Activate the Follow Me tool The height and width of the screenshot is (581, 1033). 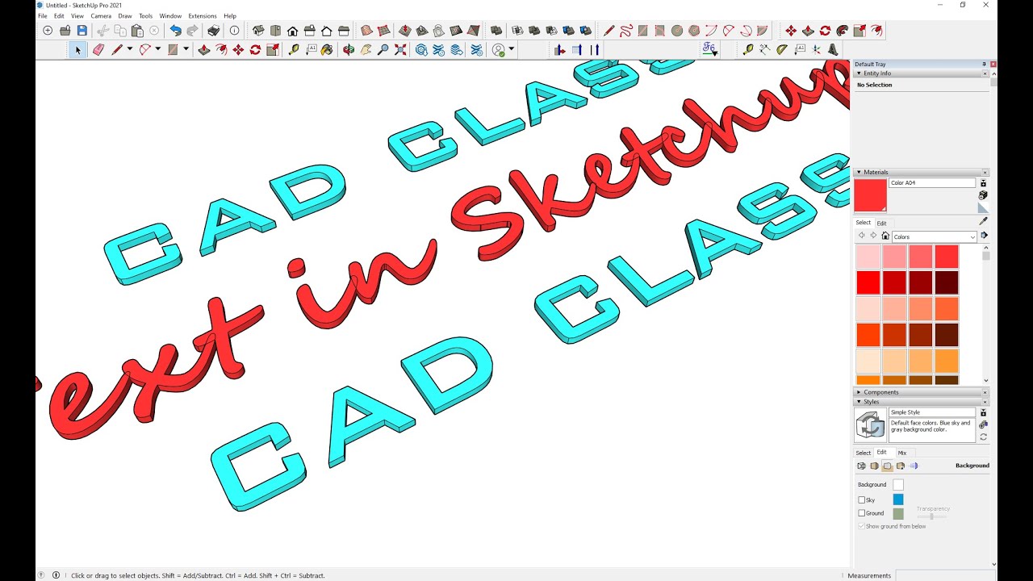click(x=842, y=31)
